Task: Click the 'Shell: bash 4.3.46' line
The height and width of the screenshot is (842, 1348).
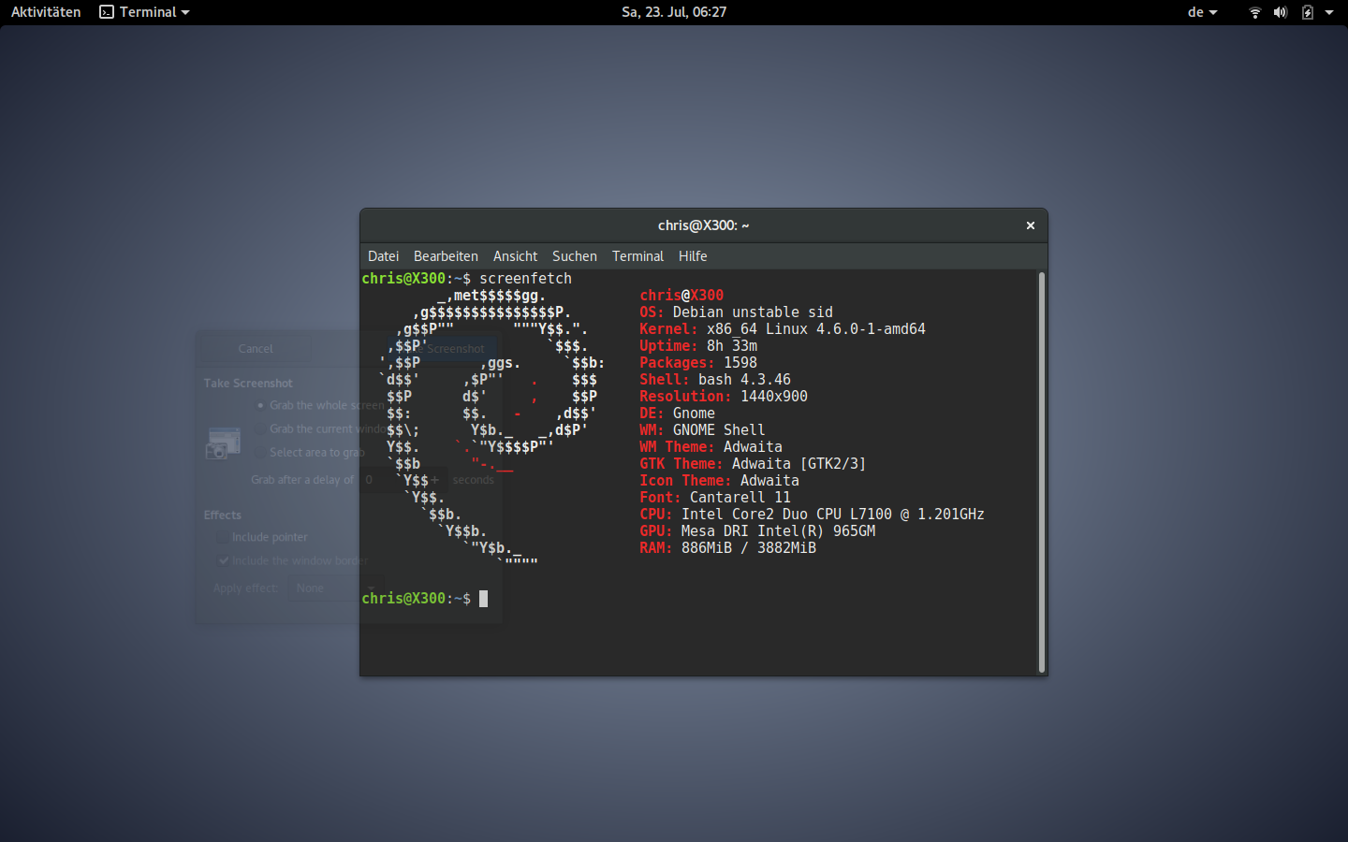Action: click(x=715, y=380)
